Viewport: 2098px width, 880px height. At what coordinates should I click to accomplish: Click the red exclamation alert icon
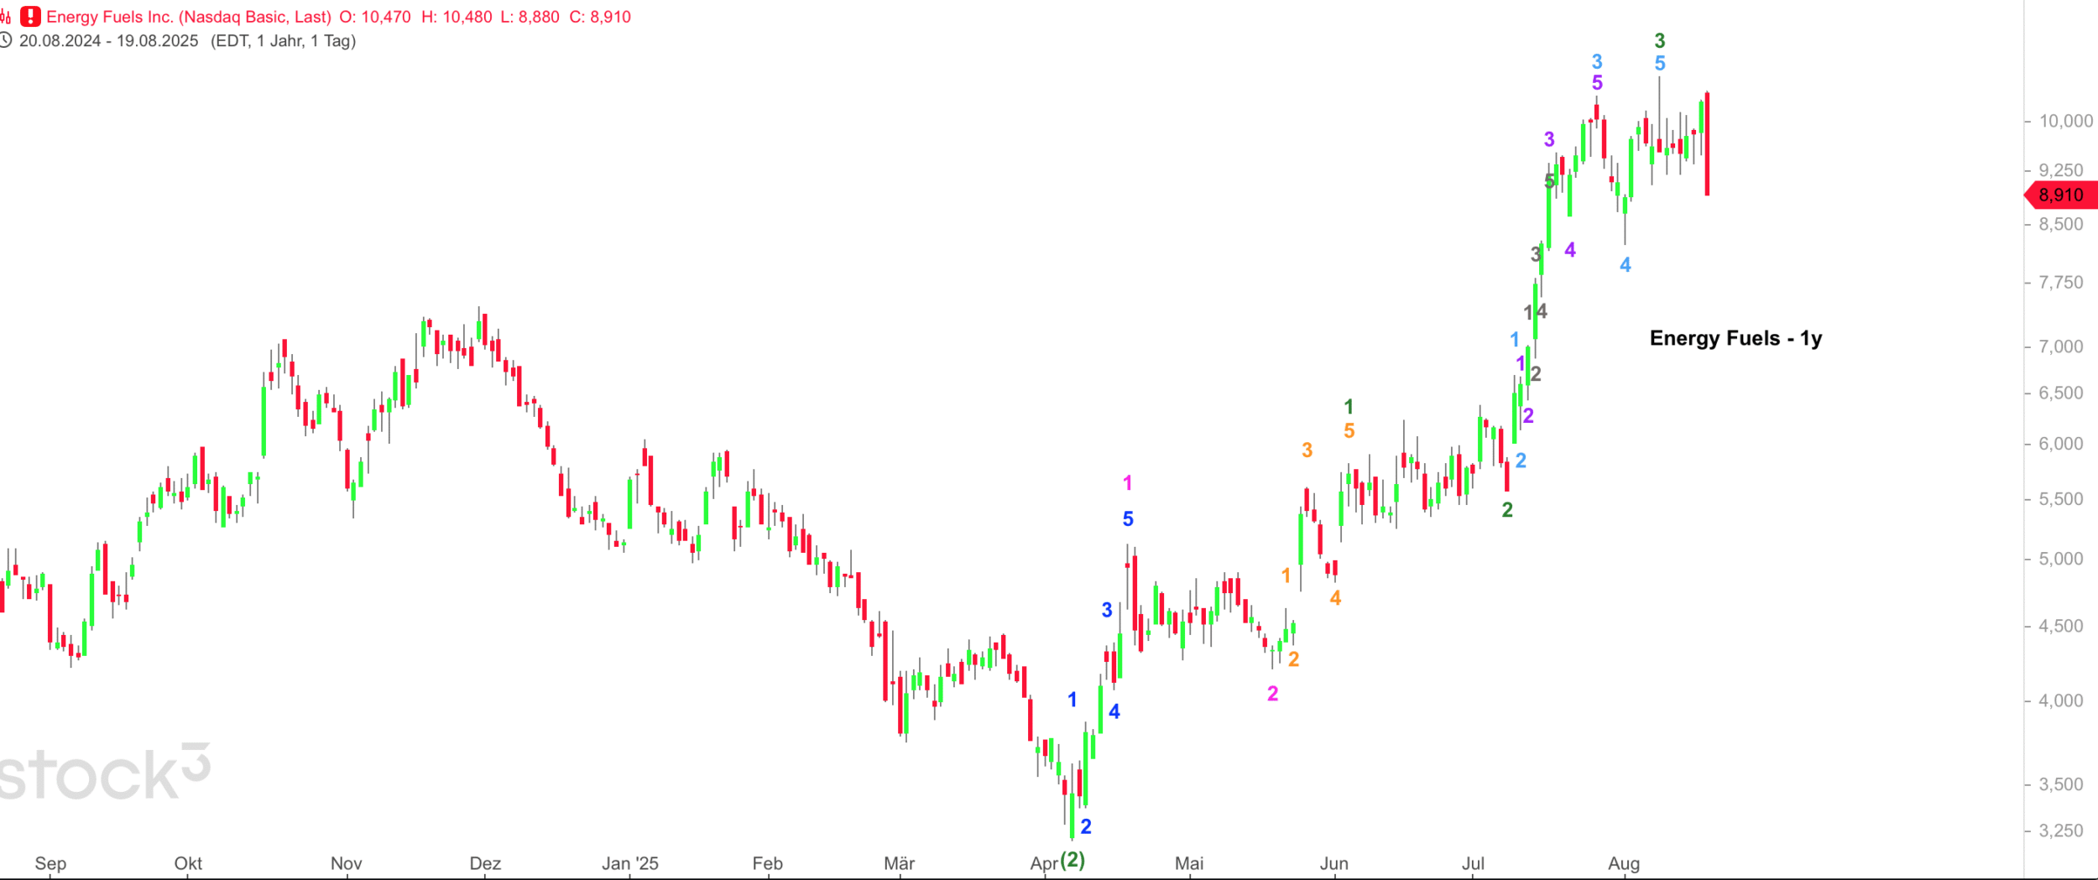(x=30, y=17)
